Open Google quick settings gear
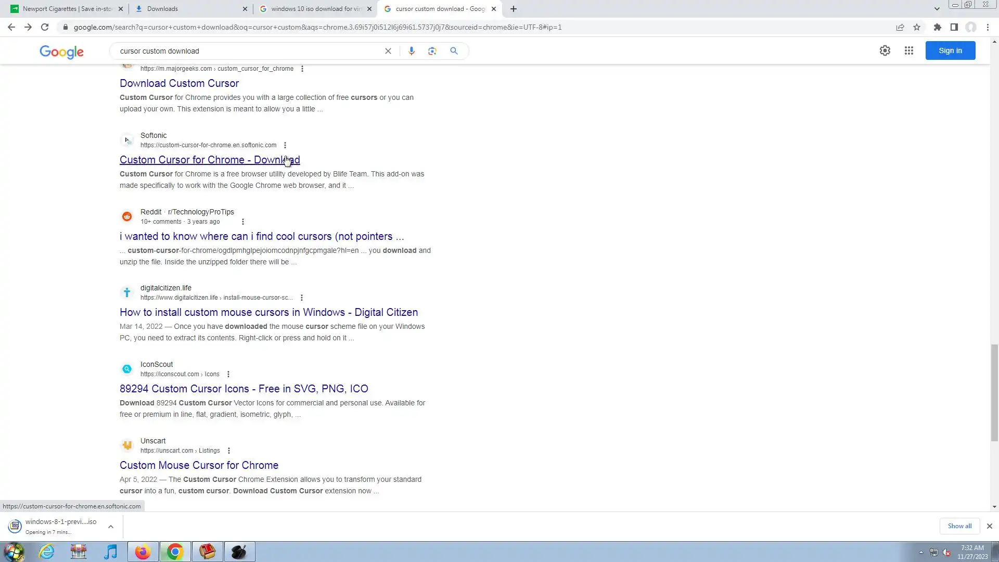 [885, 50]
